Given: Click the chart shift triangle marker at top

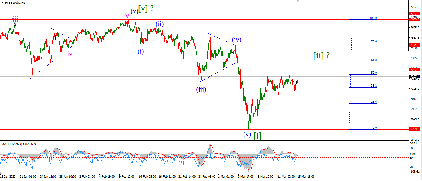Looking at the screenshot, I should 298,1.
